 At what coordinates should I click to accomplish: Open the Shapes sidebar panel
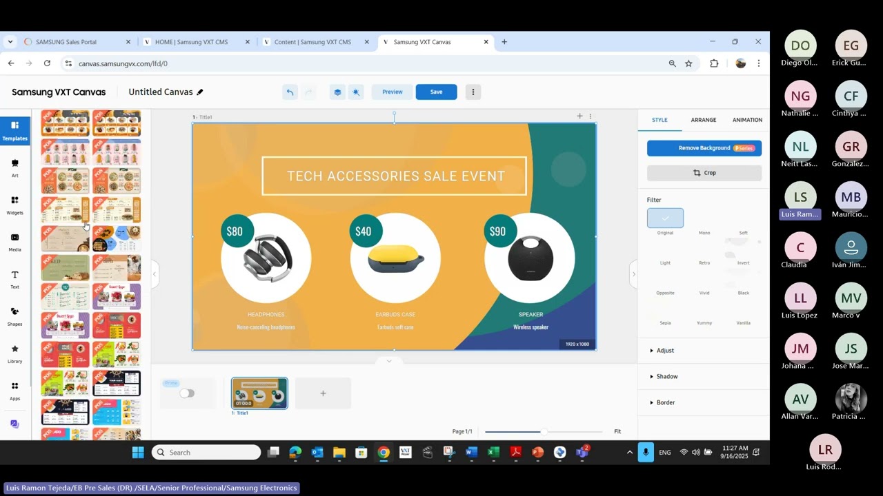click(x=14, y=316)
